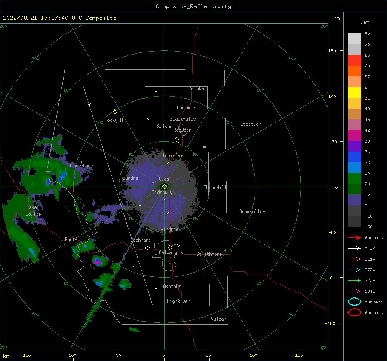This screenshot has width=387, height=361.
Task: Click the magenta-core storm cell southwest of Cochrane
Action: click(x=98, y=262)
